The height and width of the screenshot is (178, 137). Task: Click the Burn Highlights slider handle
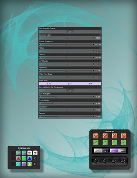coord(56,97)
